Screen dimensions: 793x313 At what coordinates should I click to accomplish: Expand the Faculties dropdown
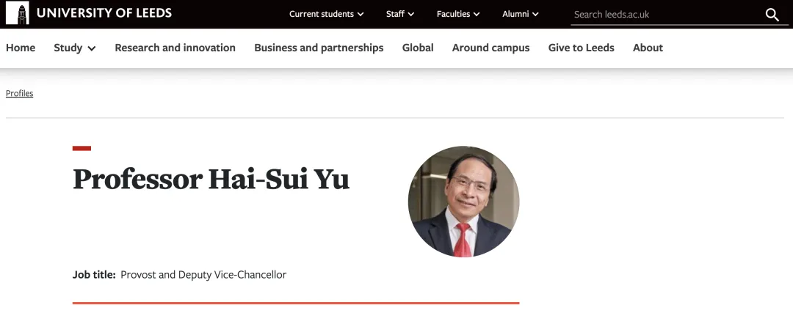click(458, 14)
